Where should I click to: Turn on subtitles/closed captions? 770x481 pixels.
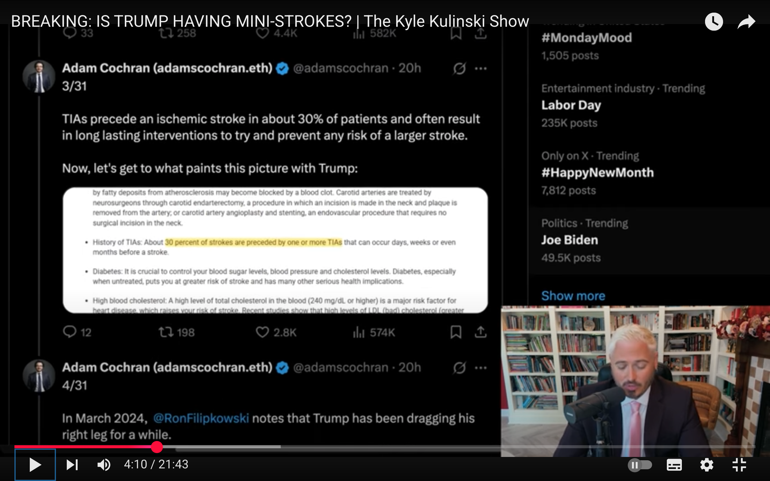674,465
